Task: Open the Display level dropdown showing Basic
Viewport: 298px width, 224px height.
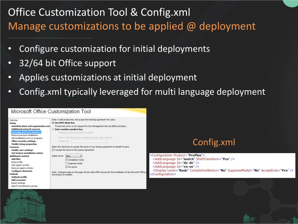Action: [74, 156]
